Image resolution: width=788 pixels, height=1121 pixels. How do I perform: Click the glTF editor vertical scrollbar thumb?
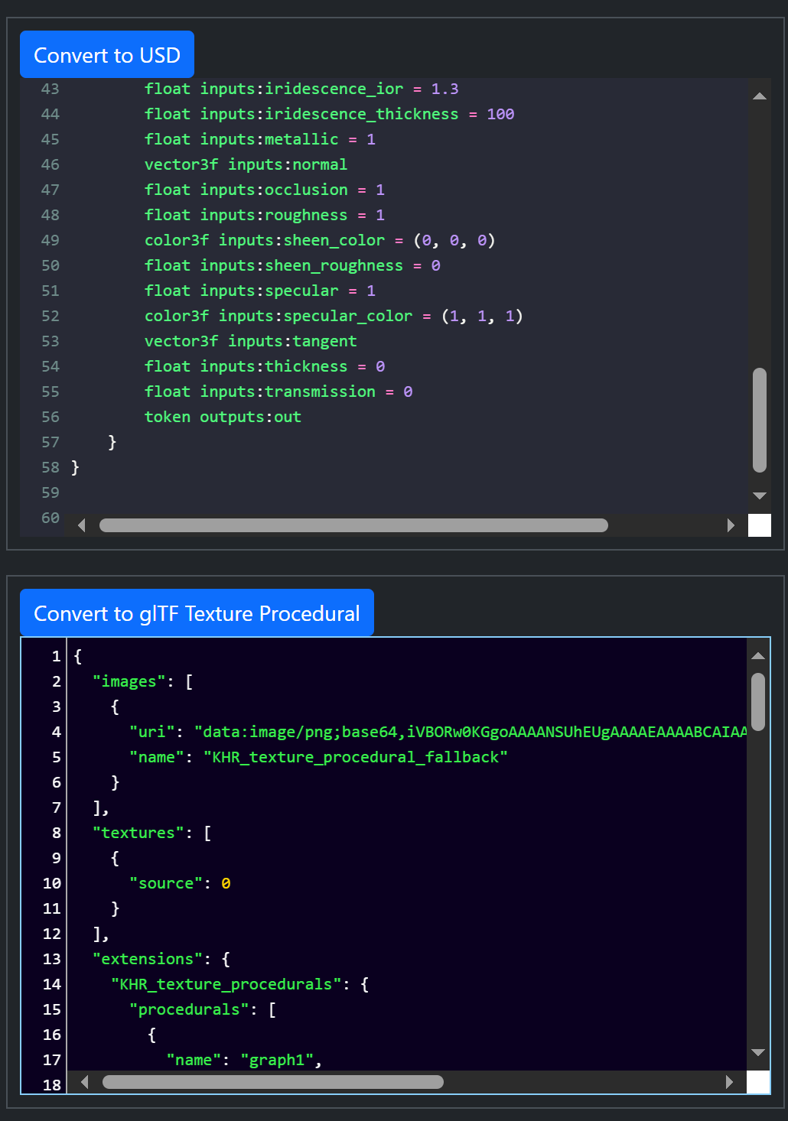(758, 701)
